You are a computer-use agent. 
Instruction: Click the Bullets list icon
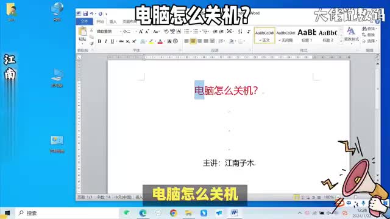[x=187, y=32]
